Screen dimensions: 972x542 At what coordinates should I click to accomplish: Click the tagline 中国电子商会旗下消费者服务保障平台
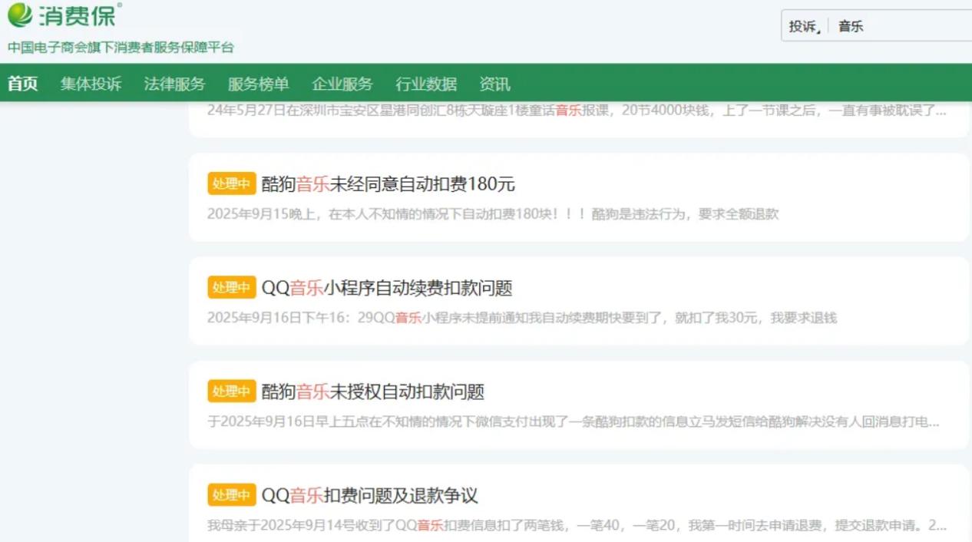click(x=121, y=48)
